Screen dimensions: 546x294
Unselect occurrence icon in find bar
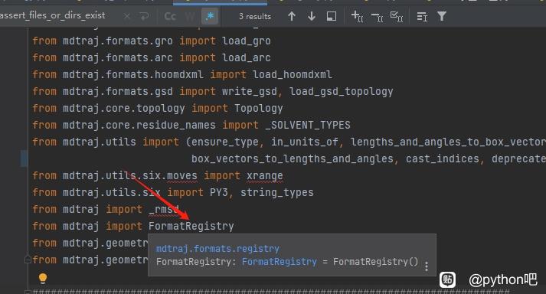[377, 16]
